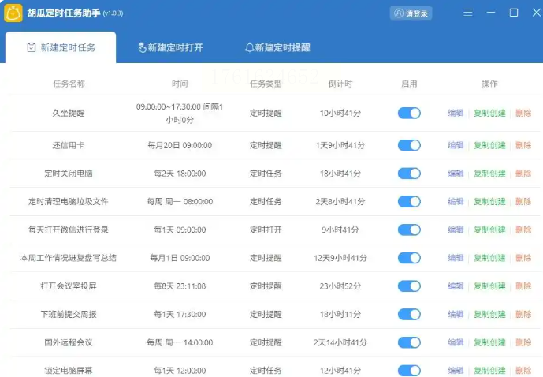This screenshot has width=543, height=377.
Task: Open the hamburger menu icon
Action: click(x=468, y=13)
